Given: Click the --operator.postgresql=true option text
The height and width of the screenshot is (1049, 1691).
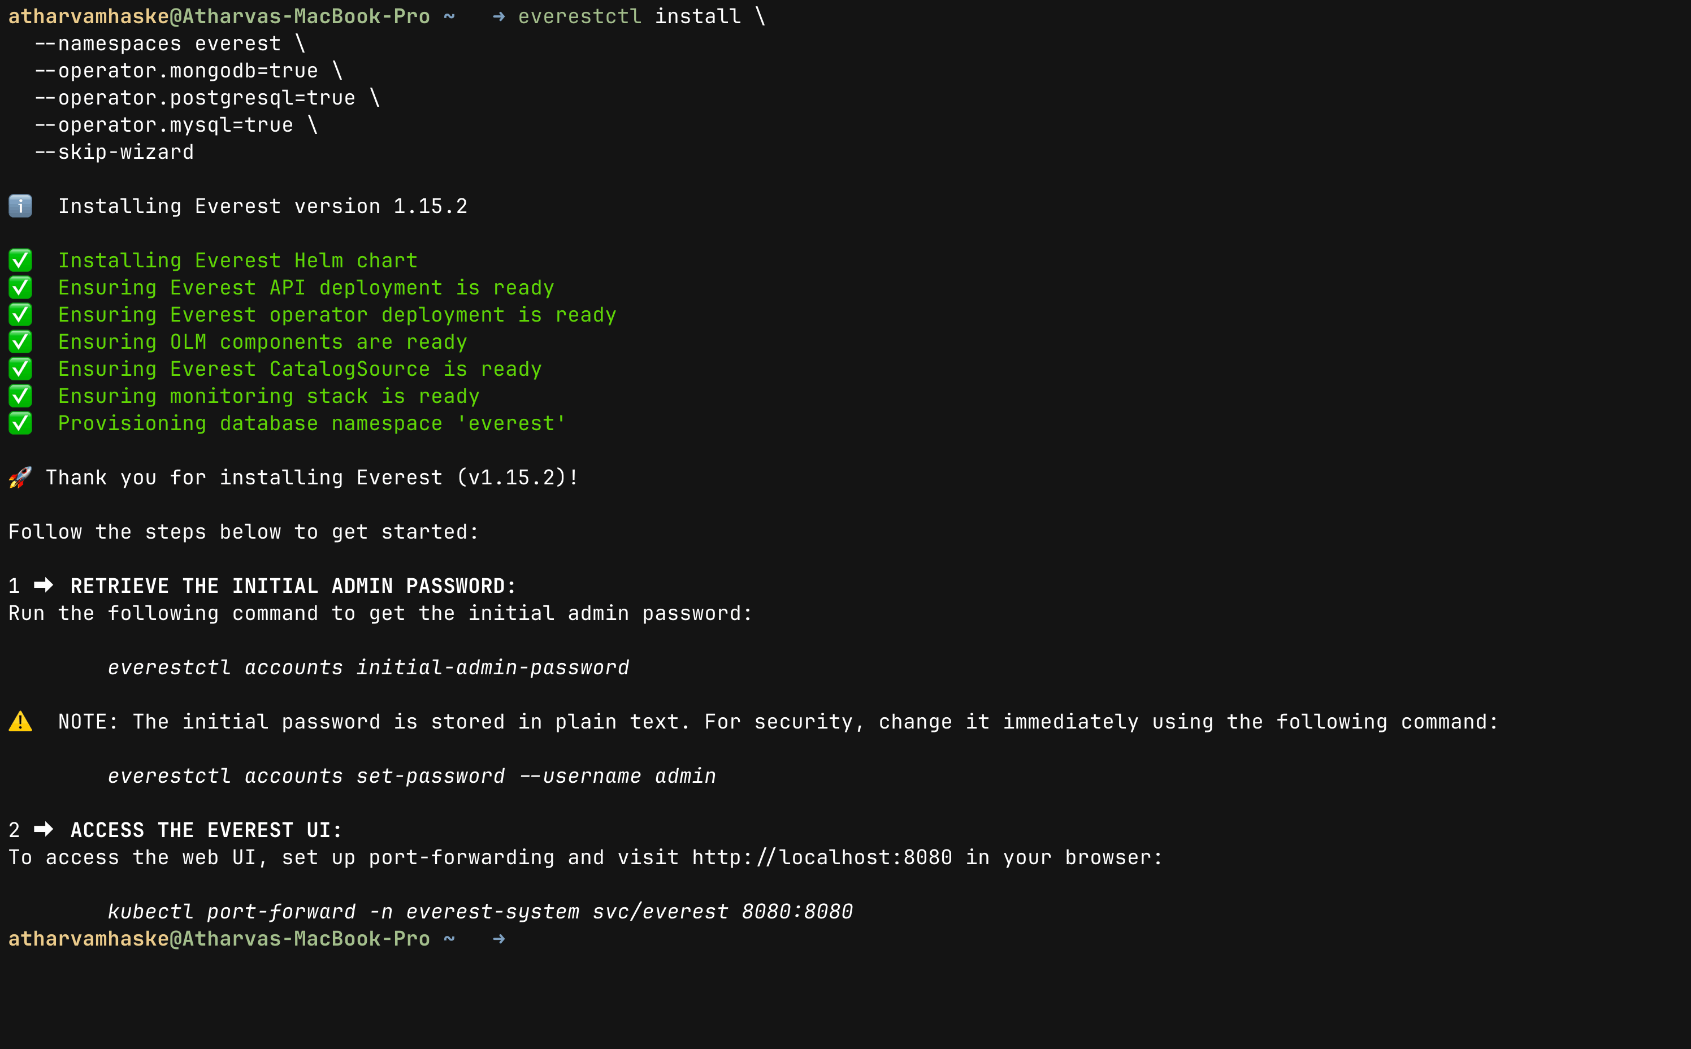Looking at the screenshot, I should (195, 98).
